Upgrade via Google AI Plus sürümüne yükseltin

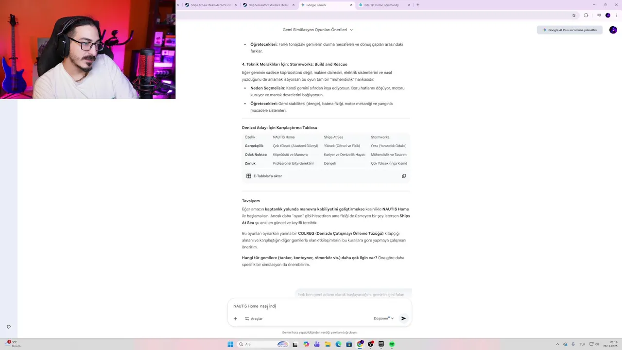pyautogui.click(x=570, y=30)
